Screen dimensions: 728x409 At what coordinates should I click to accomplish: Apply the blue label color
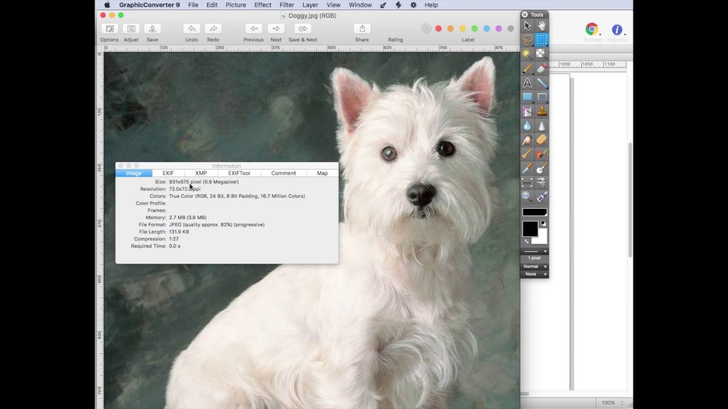(486, 28)
